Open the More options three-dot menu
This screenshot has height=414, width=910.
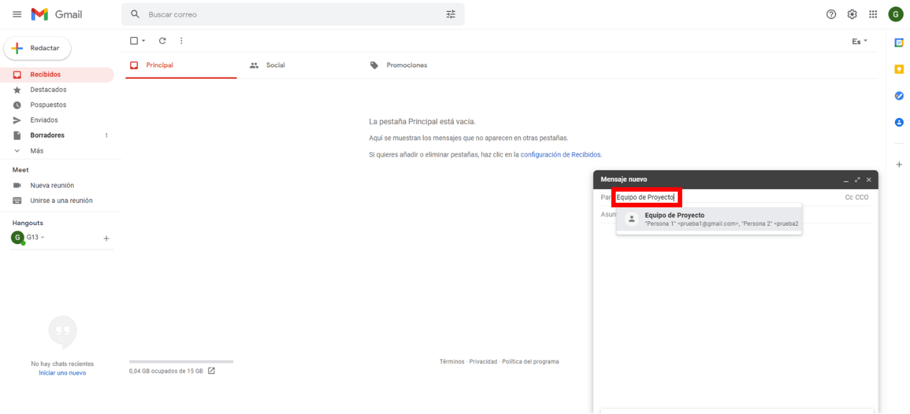[x=181, y=41]
